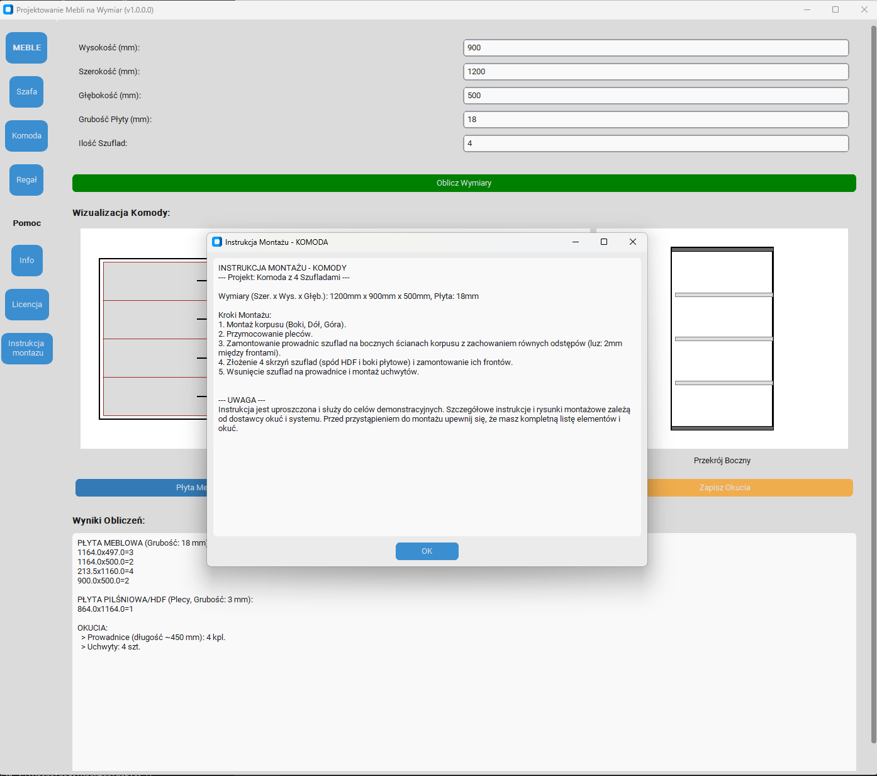Click the MEBLE sidebar button

26,48
